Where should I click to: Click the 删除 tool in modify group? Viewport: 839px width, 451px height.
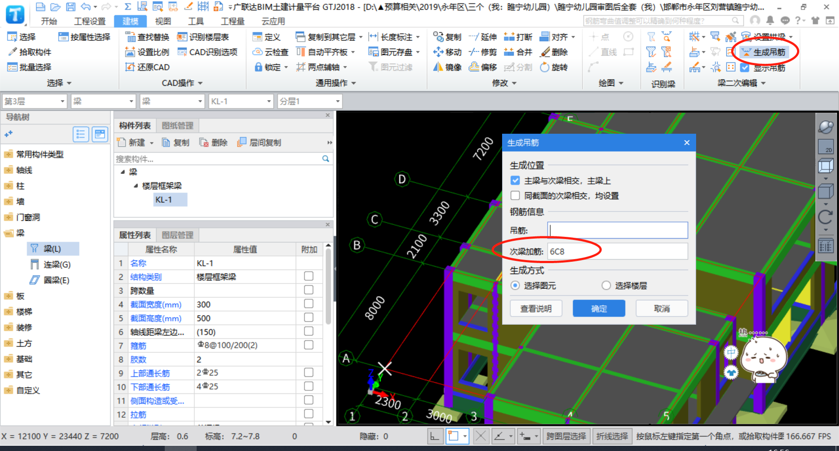(x=554, y=52)
